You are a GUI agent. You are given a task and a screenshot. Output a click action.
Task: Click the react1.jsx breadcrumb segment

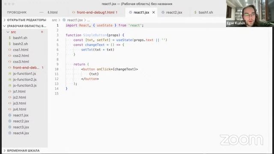pos(75,20)
